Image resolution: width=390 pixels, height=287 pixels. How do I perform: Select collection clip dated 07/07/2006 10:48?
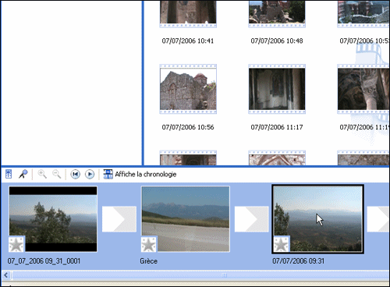click(277, 14)
